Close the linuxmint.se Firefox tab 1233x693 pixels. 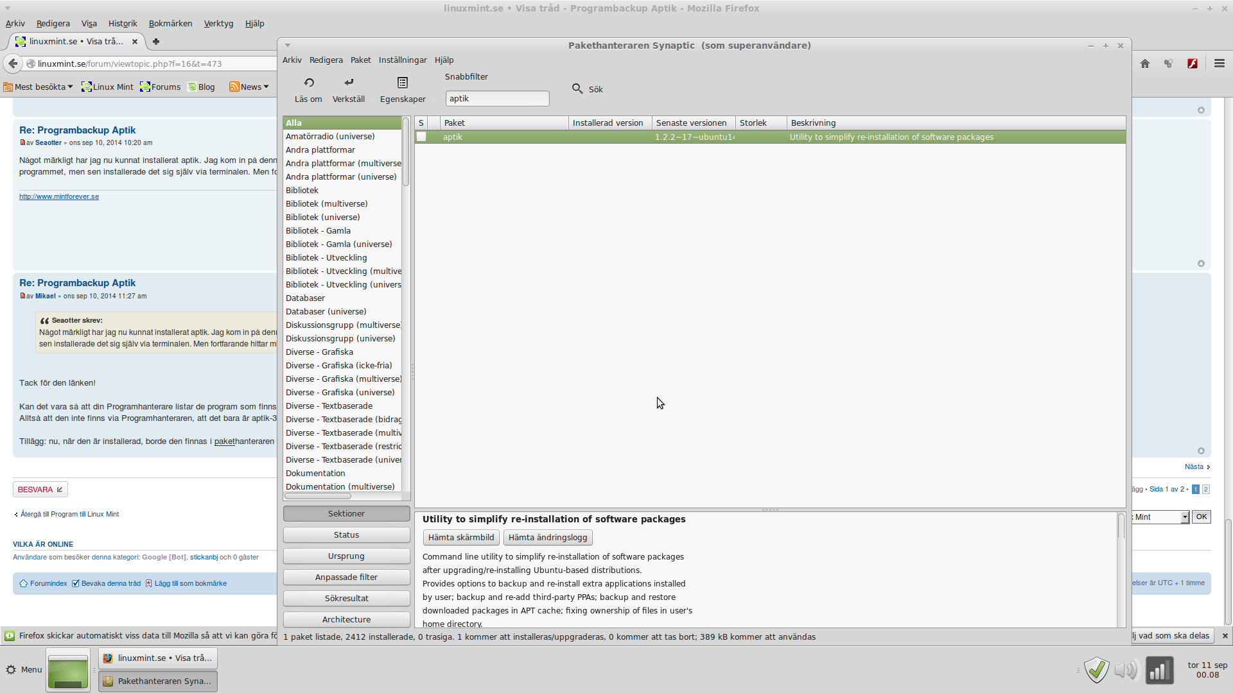(135, 42)
